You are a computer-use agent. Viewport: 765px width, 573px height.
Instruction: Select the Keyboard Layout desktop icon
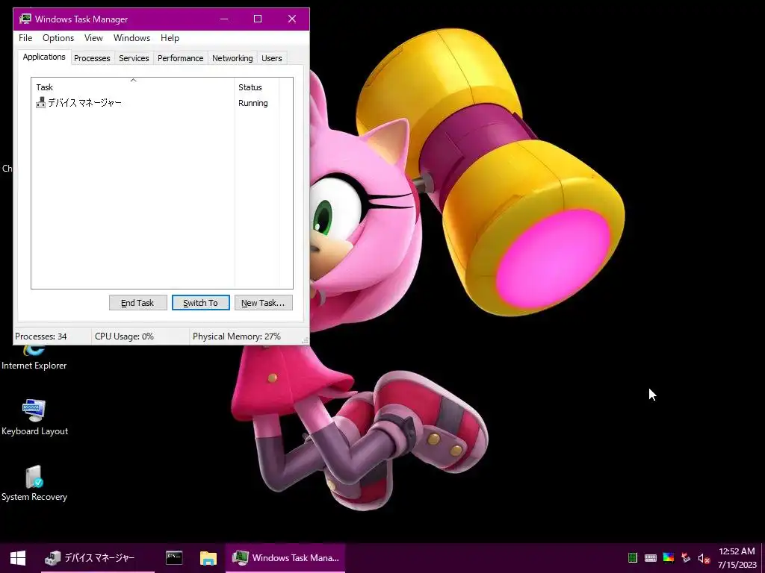pyautogui.click(x=34, y=418)
